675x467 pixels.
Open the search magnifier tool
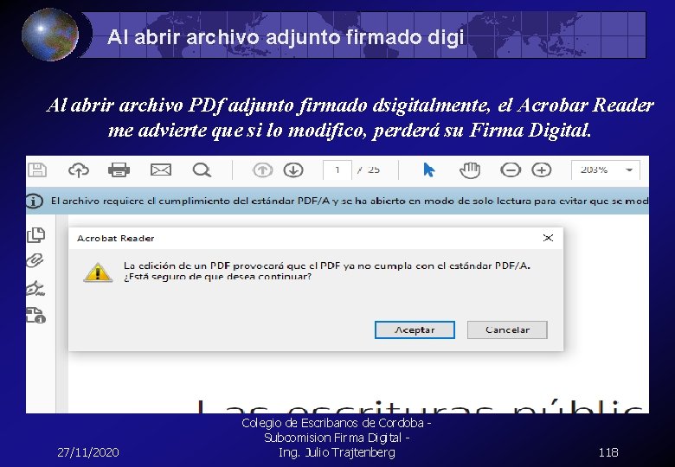(x=202, y=170)
